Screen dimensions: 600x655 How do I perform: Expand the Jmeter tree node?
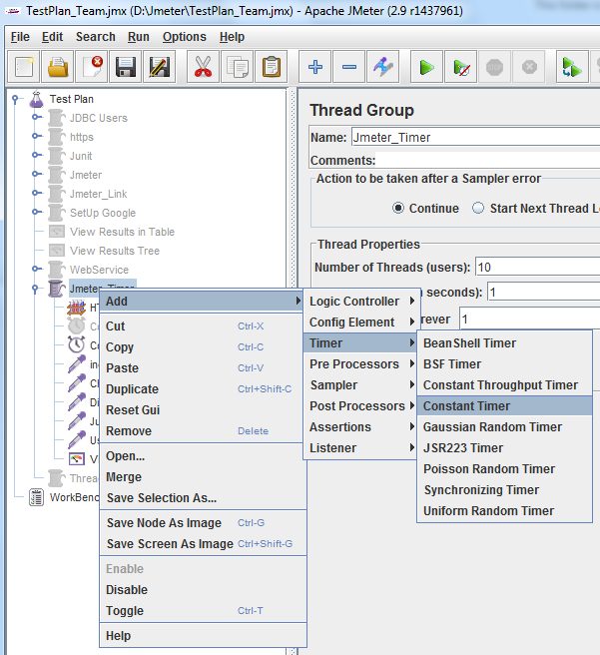[x=36, y=174]
